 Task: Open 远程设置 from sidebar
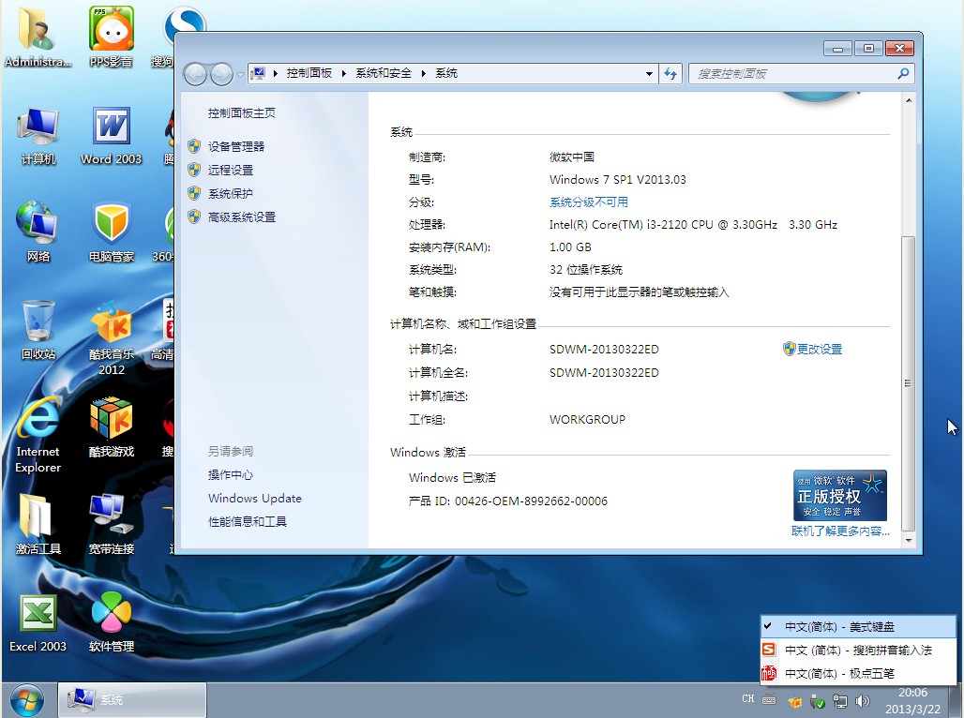pyautogui.click(x=231, y=171)
